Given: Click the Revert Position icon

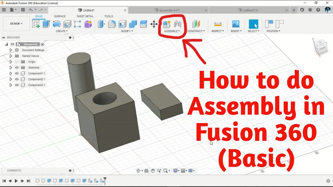Looking at the screenshot, I should pos(280,24).
